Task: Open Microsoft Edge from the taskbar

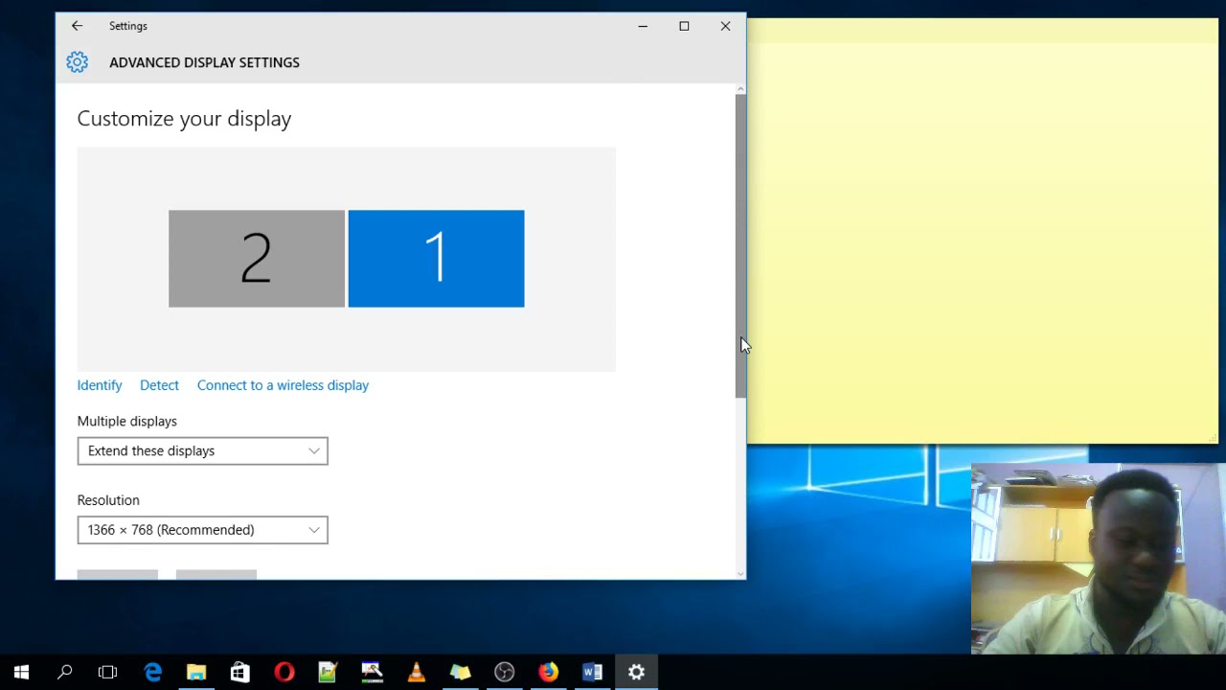Action: coord(153,672)
